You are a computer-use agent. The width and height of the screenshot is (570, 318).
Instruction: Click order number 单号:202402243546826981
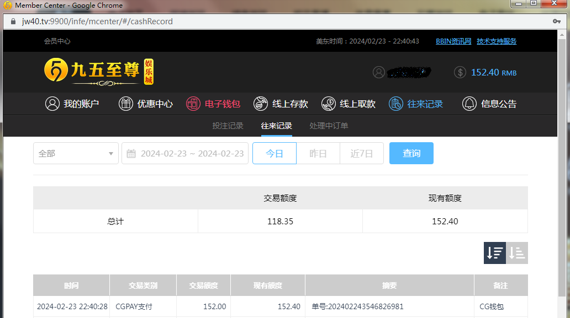[x=357, y=307]
